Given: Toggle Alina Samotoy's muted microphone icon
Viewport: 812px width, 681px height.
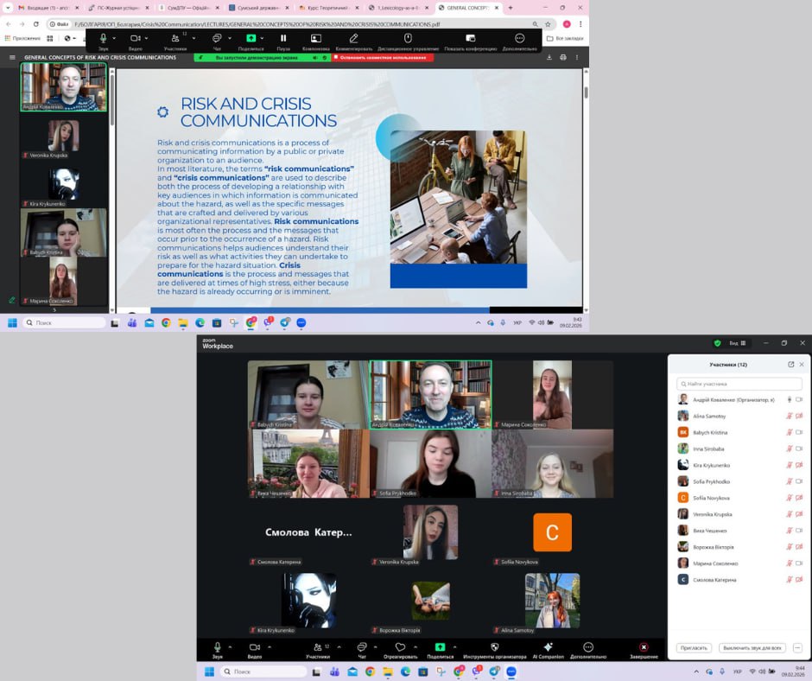Looking at the screenshot, I should (x=789, y=416).
